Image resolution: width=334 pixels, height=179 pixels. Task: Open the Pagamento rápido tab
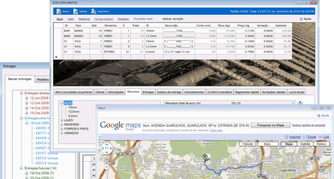coord(247,92)
